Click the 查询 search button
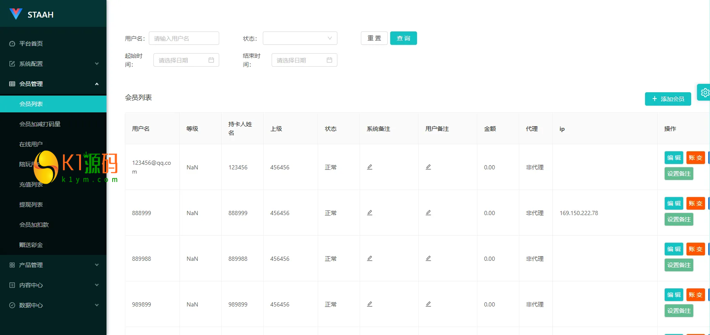 tap(404, 38)
